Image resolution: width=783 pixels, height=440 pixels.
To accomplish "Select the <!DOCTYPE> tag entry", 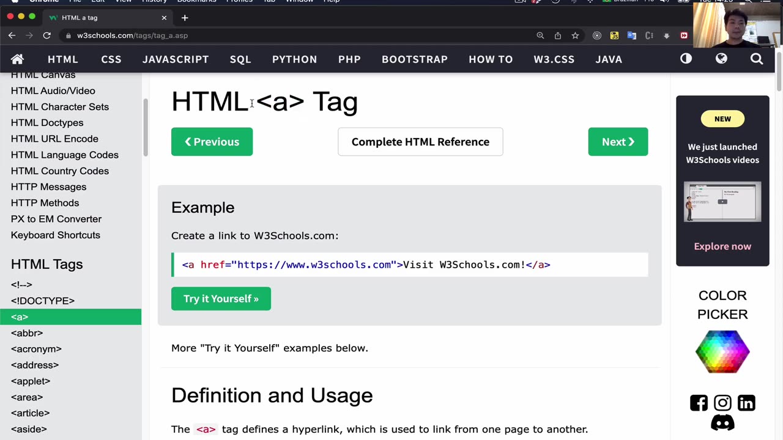I will point(43,301).
